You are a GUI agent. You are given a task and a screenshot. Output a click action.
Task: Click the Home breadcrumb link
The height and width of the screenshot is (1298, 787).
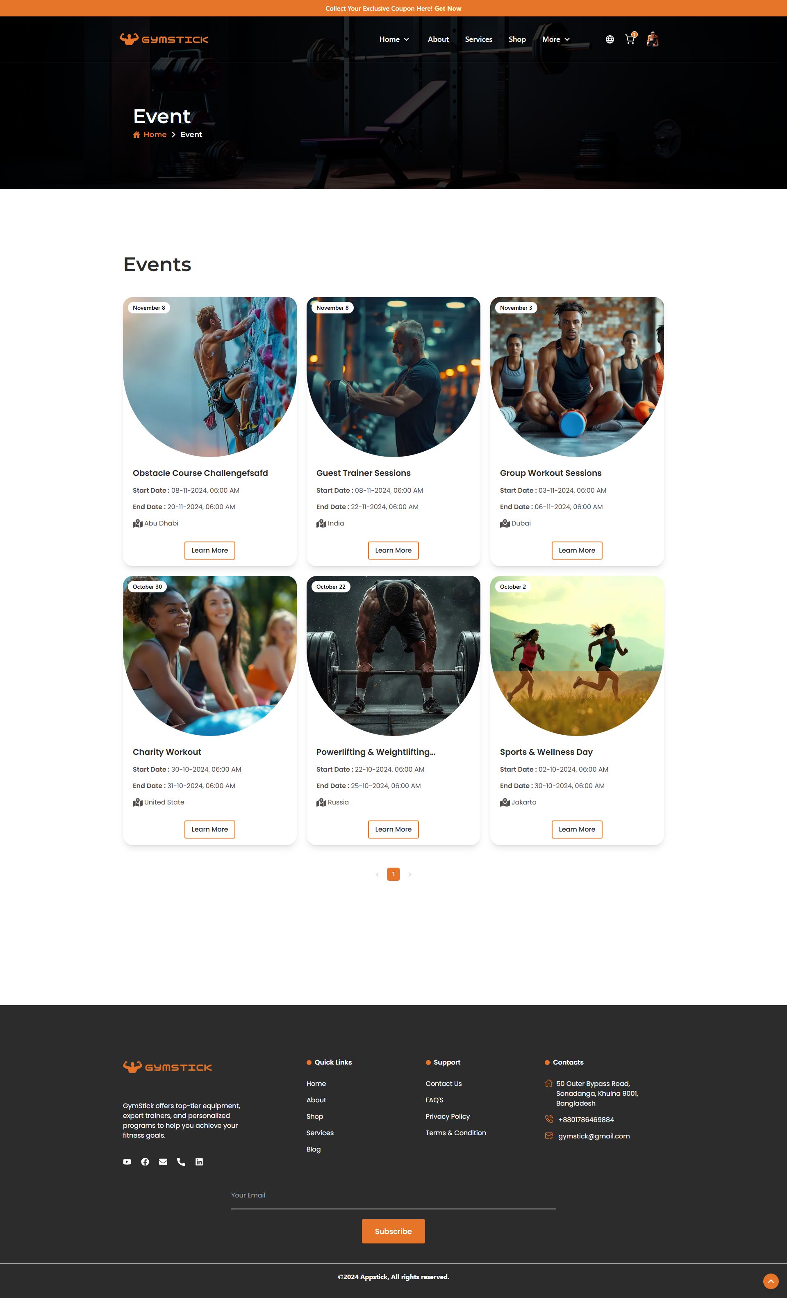155,134
